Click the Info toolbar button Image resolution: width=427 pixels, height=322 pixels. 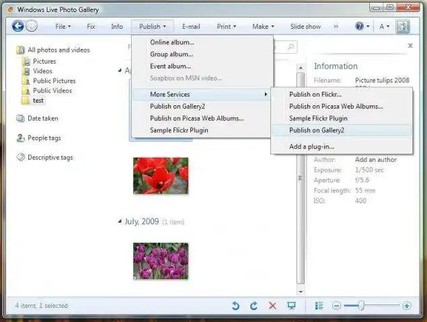coord(117,27)
